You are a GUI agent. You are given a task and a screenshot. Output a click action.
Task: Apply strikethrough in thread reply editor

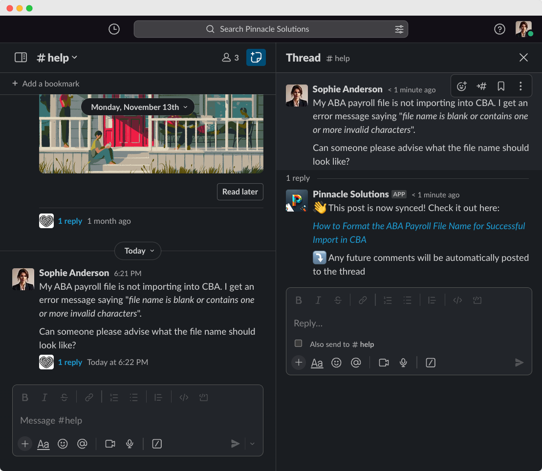point(338,300)
